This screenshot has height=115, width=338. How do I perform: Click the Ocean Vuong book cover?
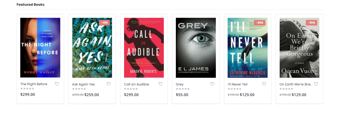[299, 48]
